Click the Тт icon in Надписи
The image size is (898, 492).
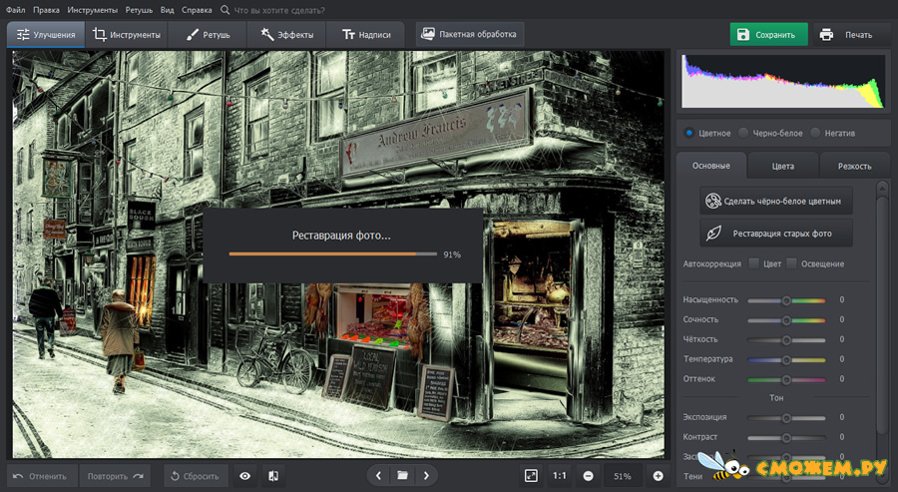point(348,34)
